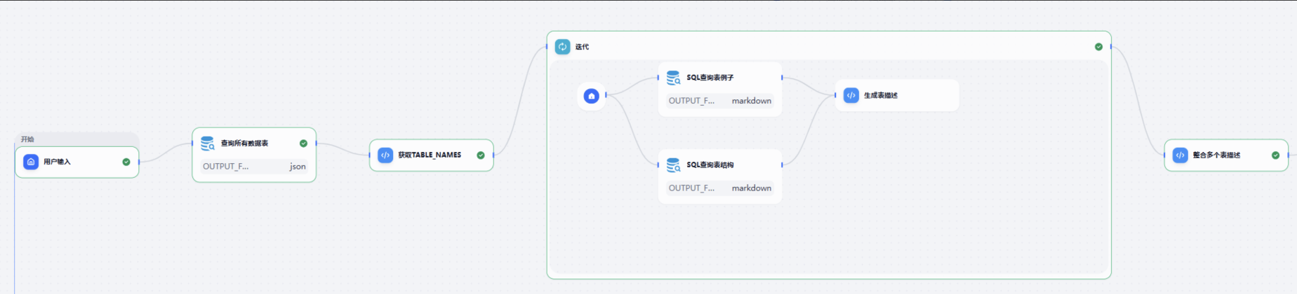
Task: Click the 整合多个表描述 code icon
Action: [1180, 155]
